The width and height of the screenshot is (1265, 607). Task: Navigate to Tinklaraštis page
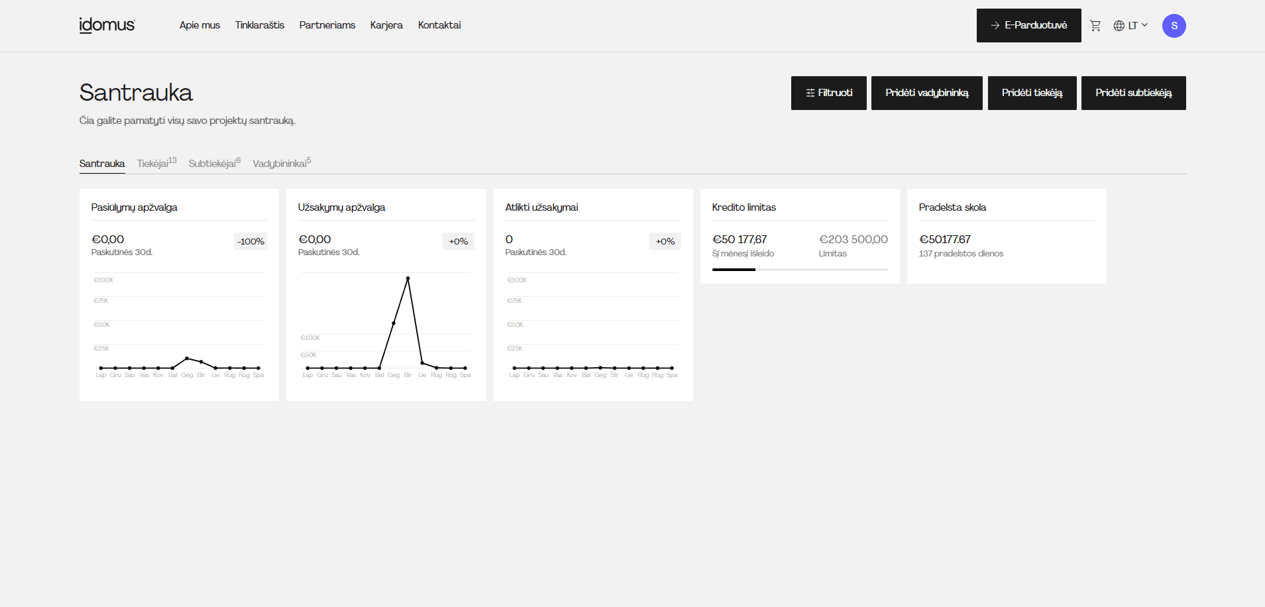tap(260, 25)
